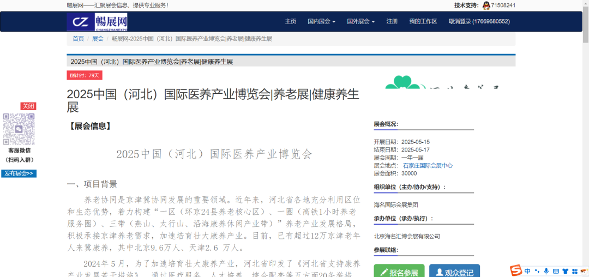Click the 展会 breadcrumb link
The image size is (589, 277).
[98, 39]
